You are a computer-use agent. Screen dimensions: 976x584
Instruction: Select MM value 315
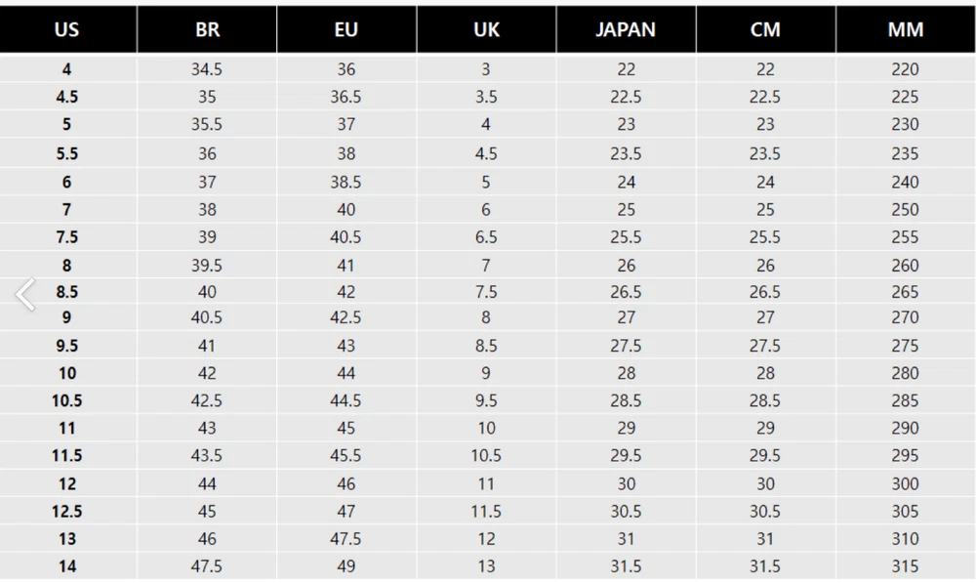tap(905, 566)
